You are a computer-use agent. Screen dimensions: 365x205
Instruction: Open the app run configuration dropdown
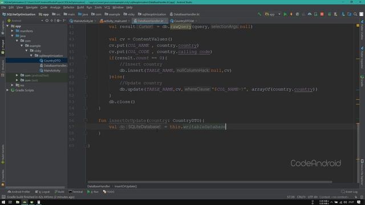(273, 14)
